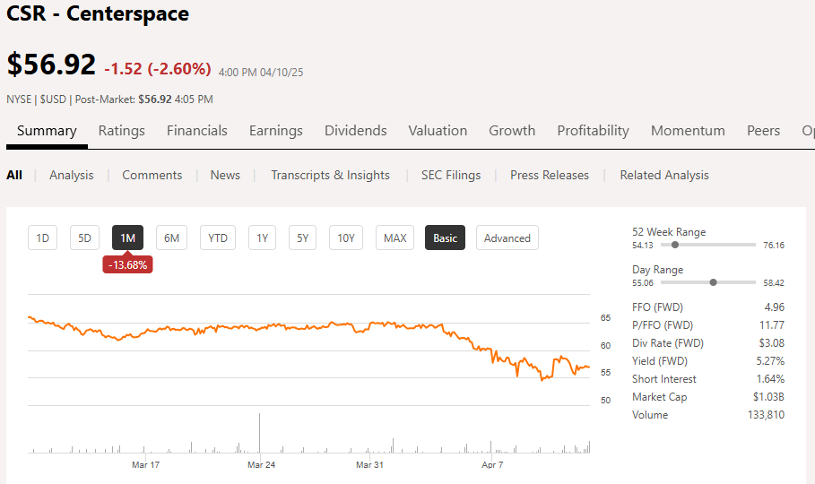Select Basic chart mode
This screenshot has width=815, height=484.
[445, 238]
